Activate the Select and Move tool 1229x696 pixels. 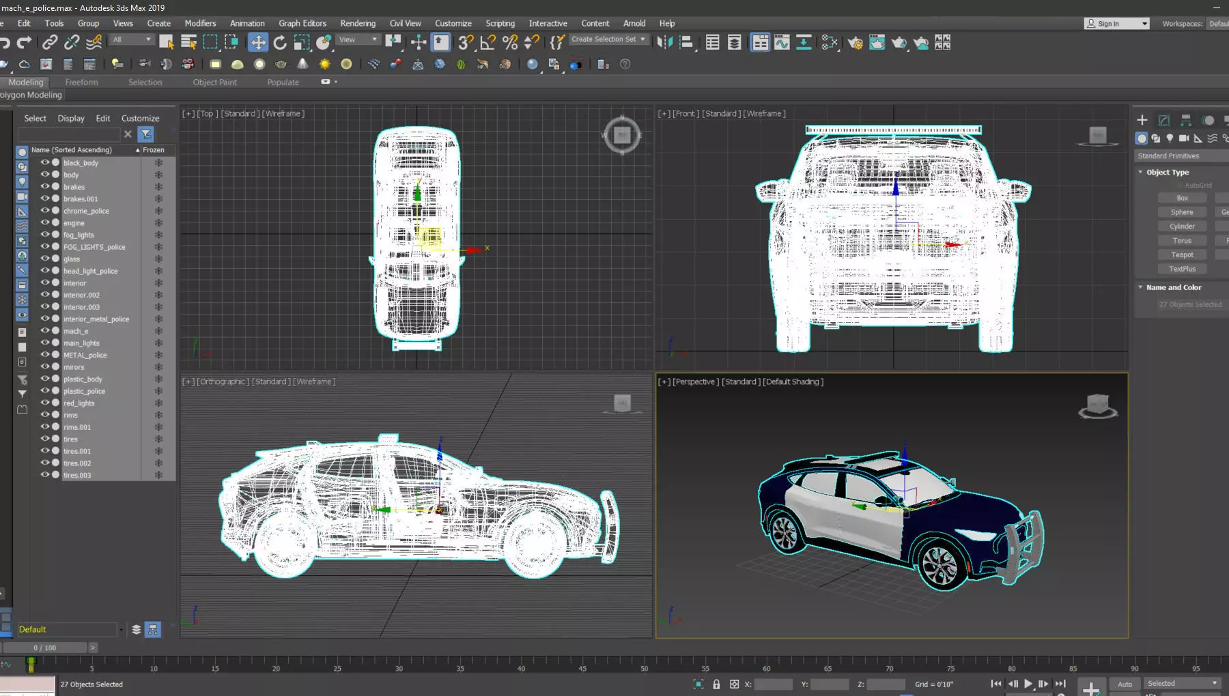(x=258, y=43)
